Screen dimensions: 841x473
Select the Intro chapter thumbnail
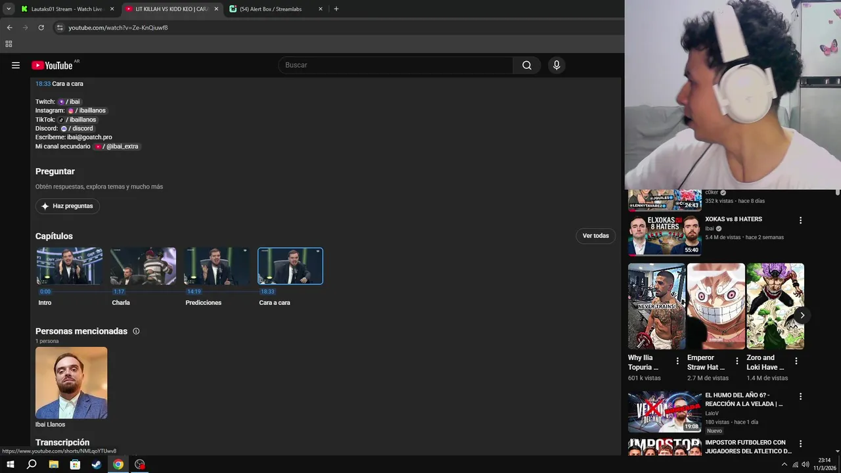tap(70, 266)
